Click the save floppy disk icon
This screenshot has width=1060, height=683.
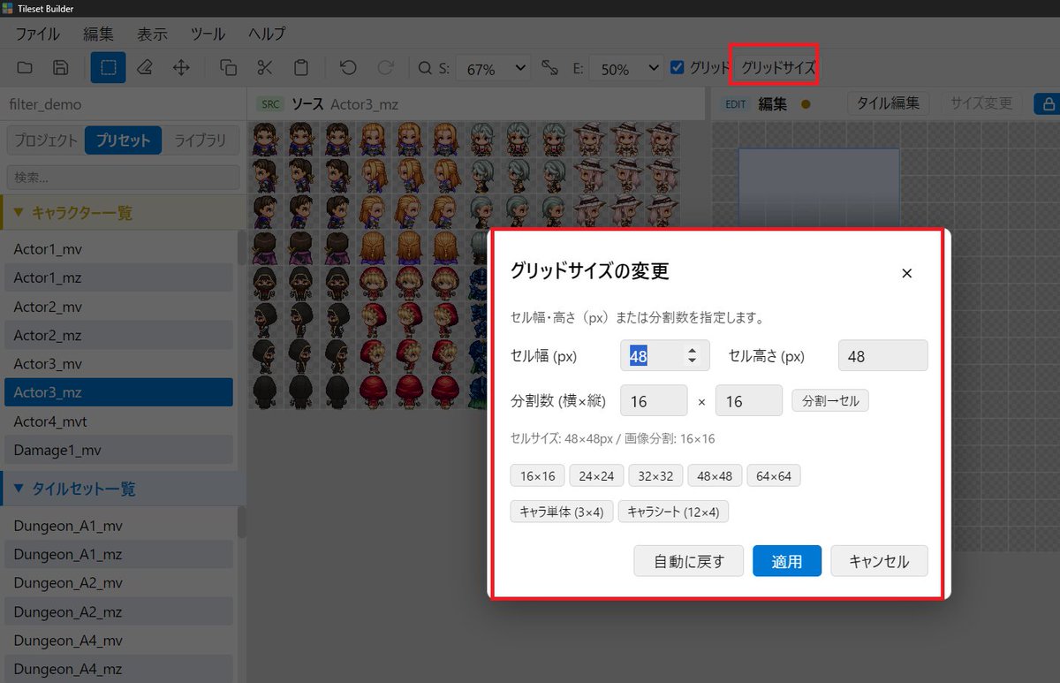61,68
